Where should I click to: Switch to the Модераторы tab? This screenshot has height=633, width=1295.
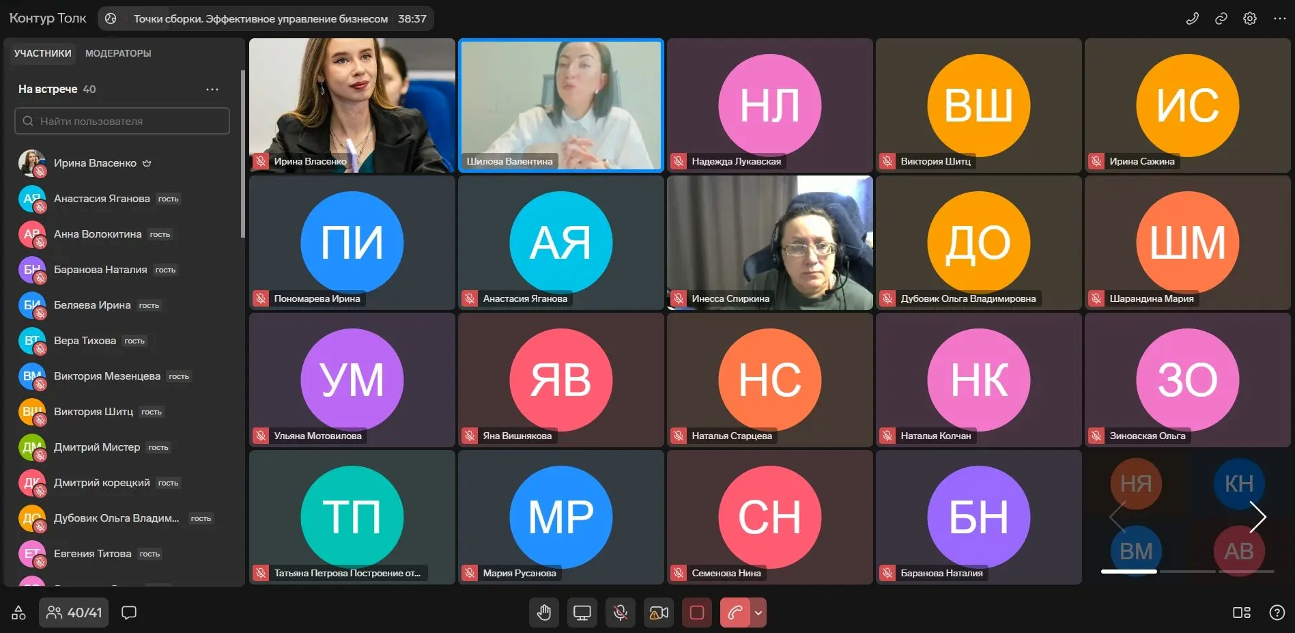[x=118, y=53]
